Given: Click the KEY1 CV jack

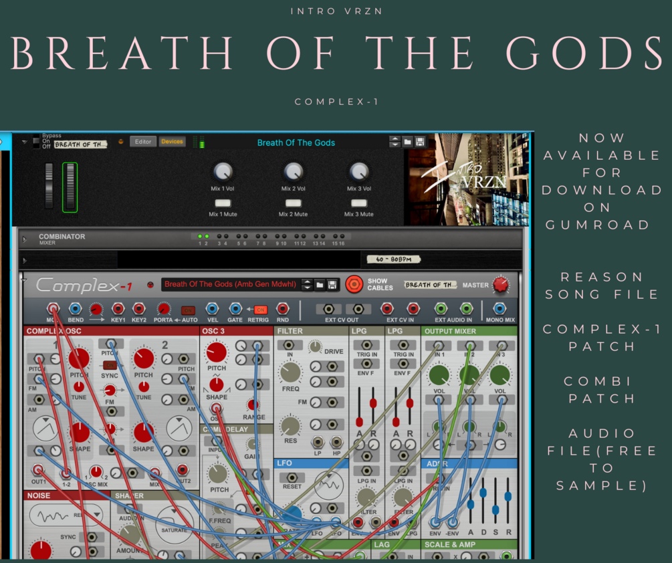Looking at the screenshot, I should pos(118,308).
